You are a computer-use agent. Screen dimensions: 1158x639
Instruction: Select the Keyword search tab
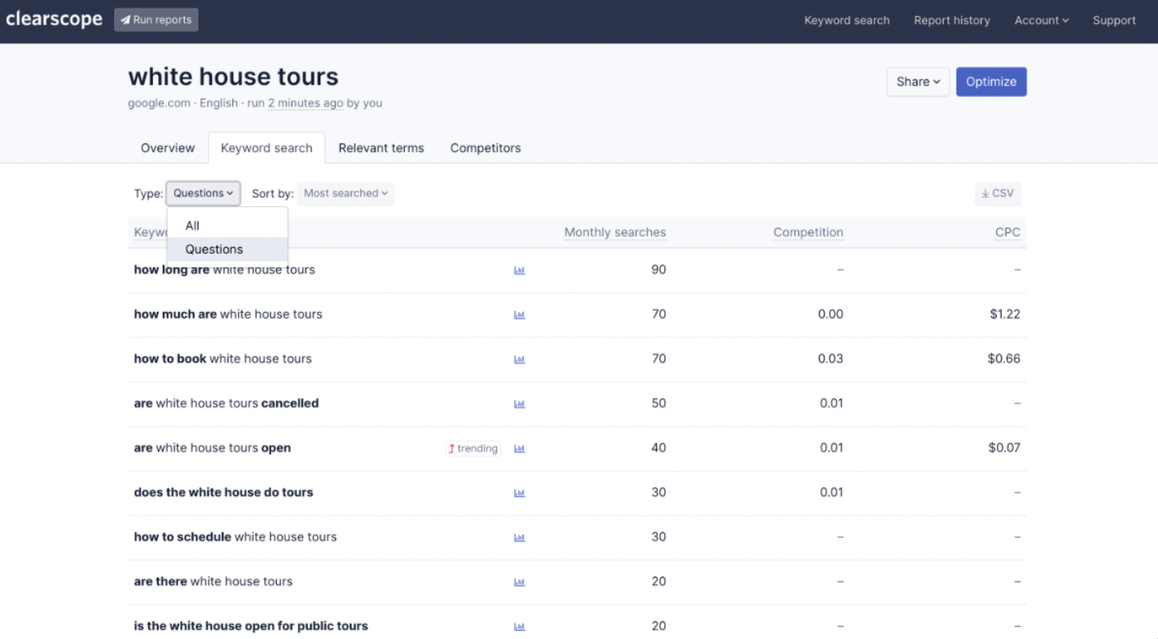pyautogui.click(x=267, y=148)
